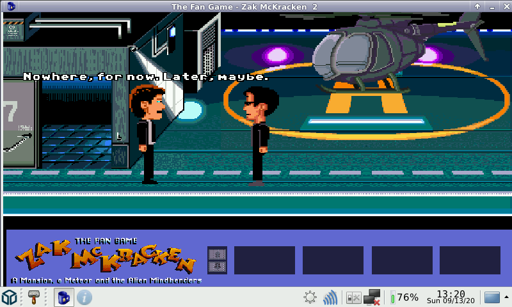Click the left purple landing light
The height and width of the screenshot is (307, 512).
coord(278,55)
